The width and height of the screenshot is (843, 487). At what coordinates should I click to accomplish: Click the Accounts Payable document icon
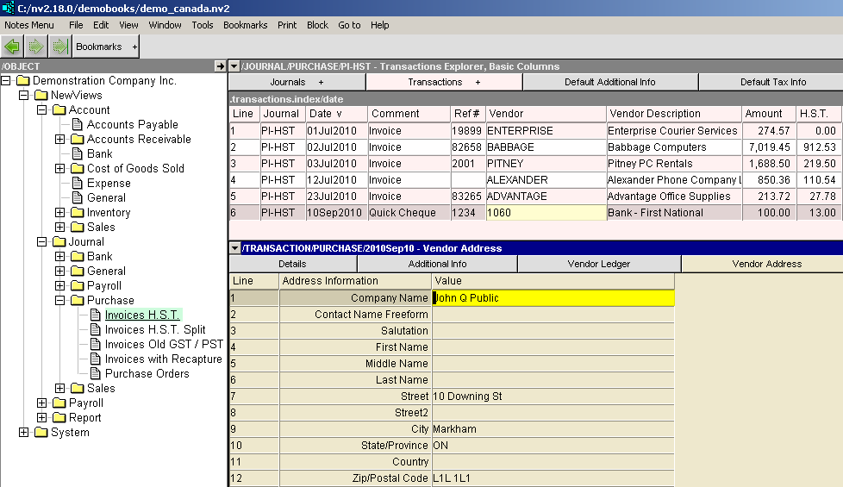(x=77, y=125)
